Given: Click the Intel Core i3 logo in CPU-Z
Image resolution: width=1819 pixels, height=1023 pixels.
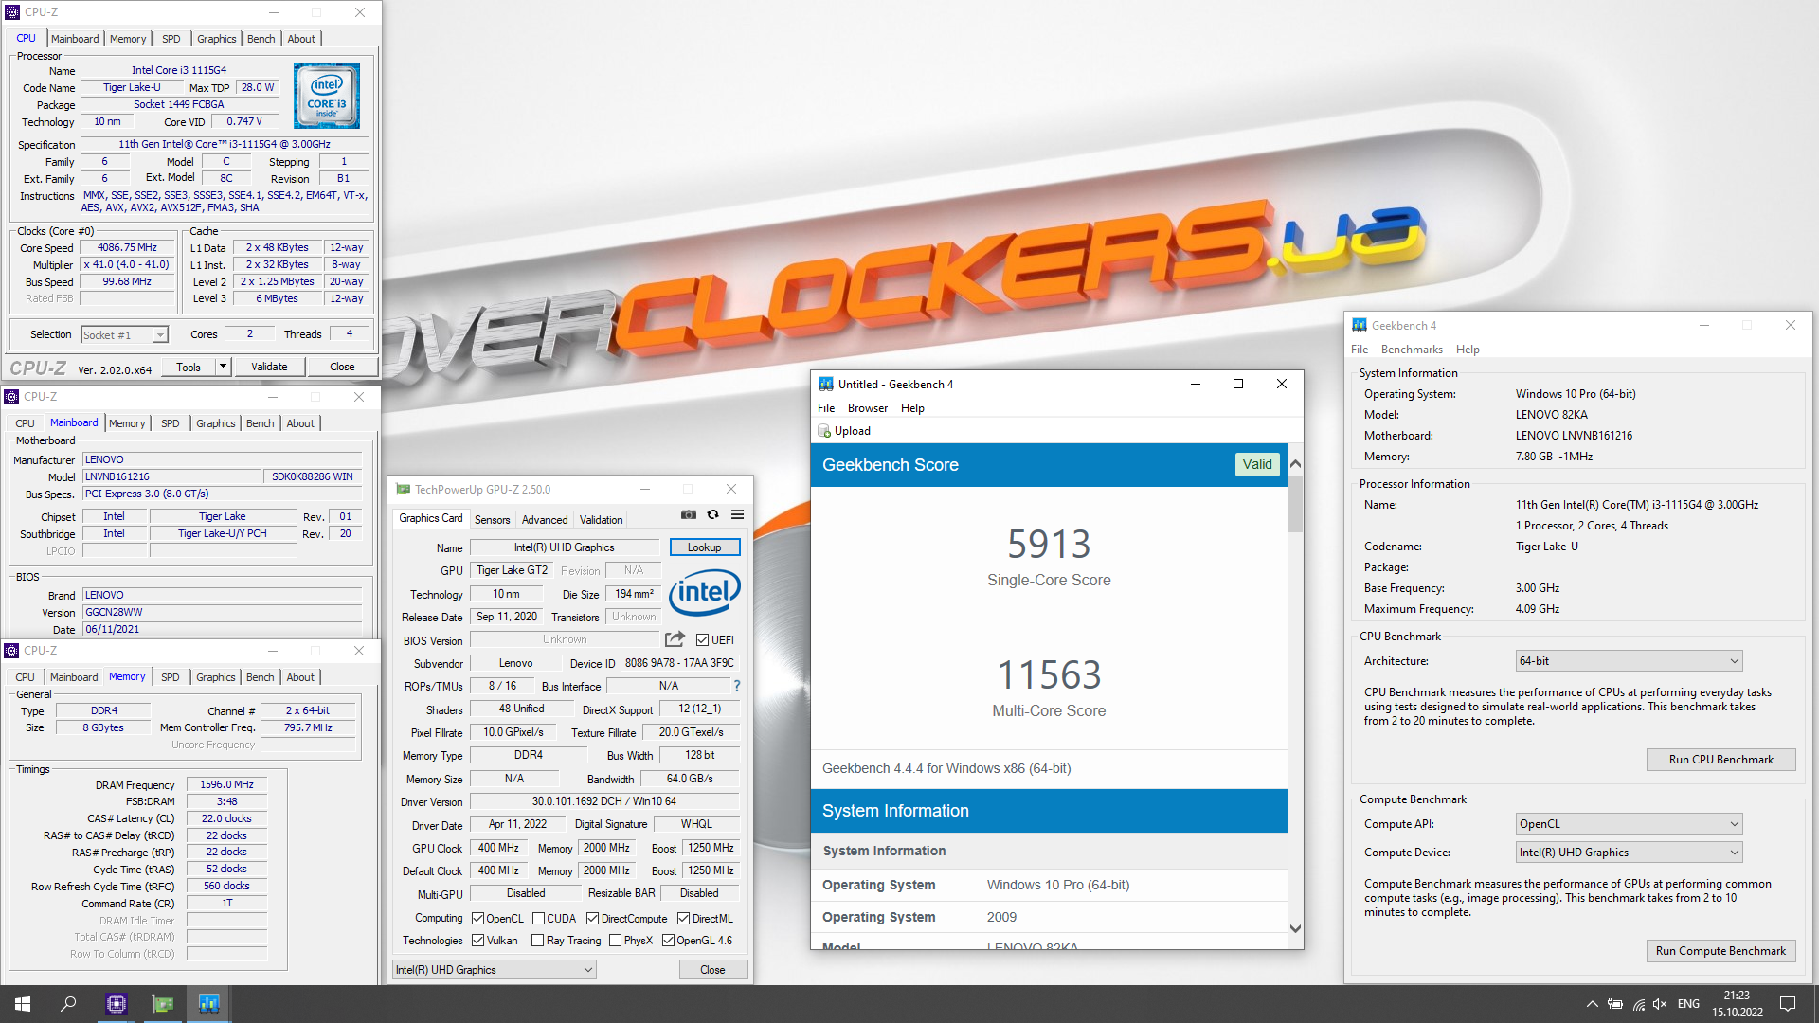Looking at the screenshot, I should [327, 96].
